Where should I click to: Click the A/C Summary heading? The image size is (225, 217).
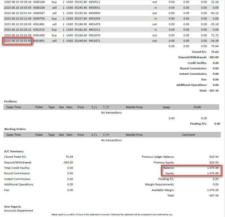[14, 151]
